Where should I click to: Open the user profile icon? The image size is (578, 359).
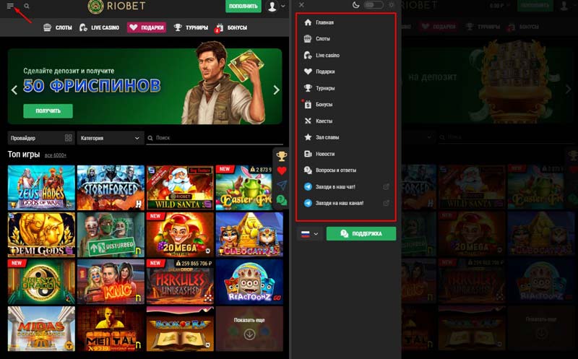point(272,7)
